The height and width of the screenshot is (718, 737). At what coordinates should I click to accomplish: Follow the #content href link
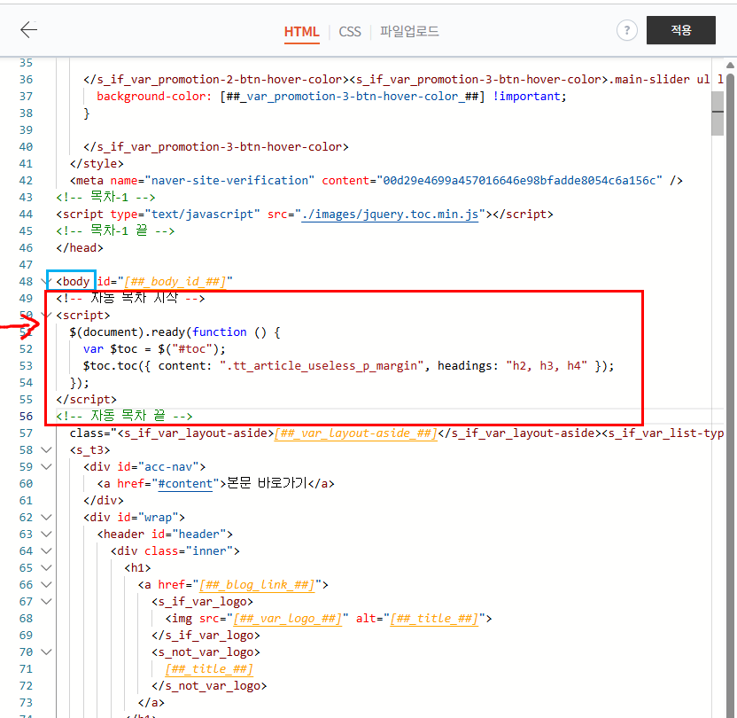tap(185, 484)
